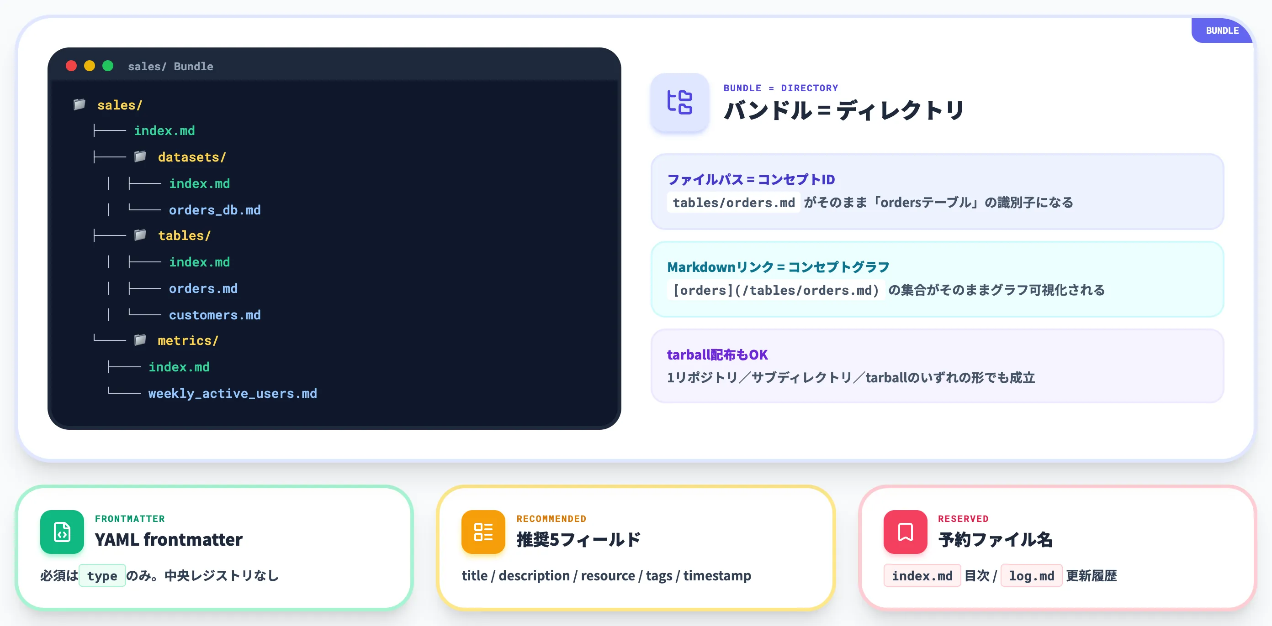Click the index.md chip in reserved card
This screenshot has width=1272, height=626.
pyautogui.click(x=922, y=576)
